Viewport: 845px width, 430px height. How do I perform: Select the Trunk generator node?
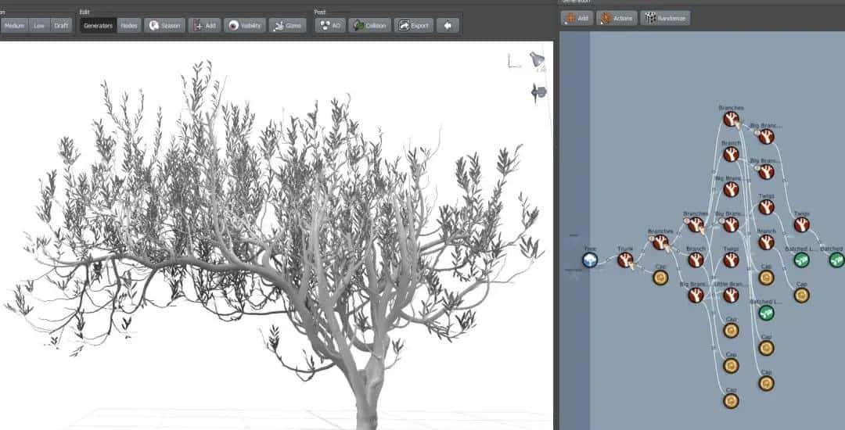pos(625,260)
